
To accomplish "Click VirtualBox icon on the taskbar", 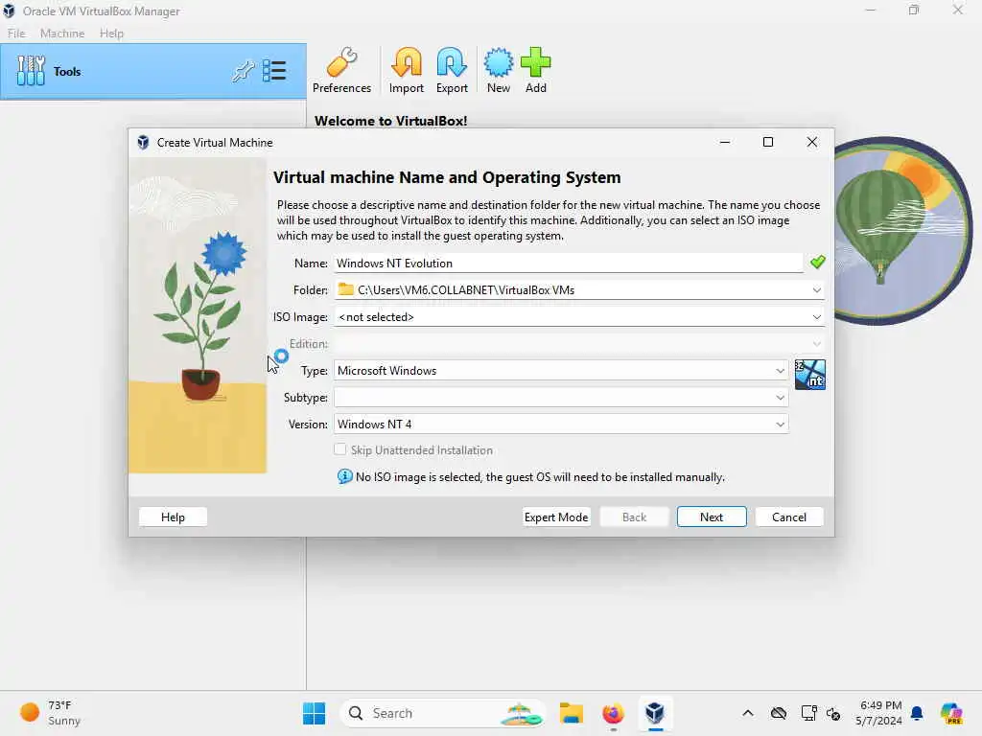I will [655, 713].
